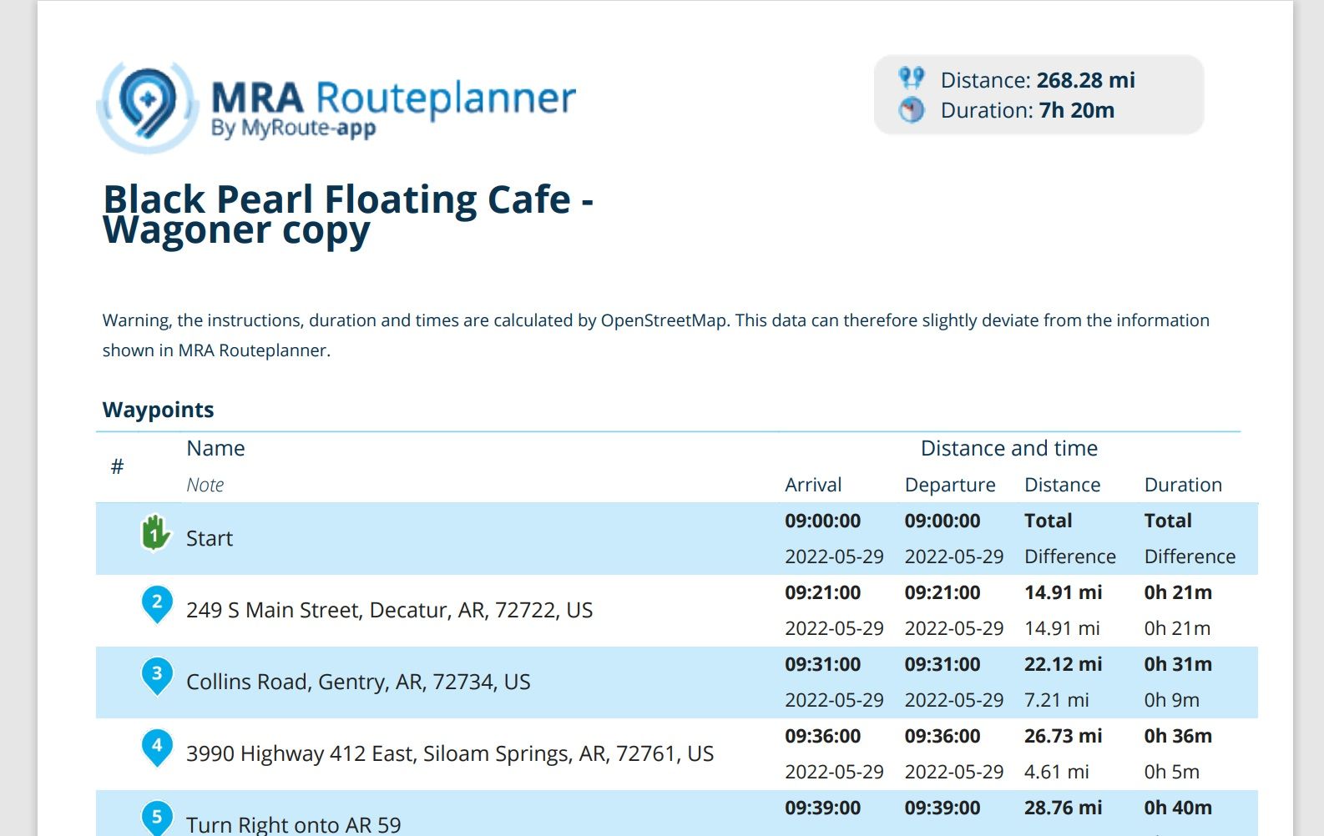The width and height of the screenshot is (1324, 836).
Task: Click the # column header
Action: tap(117, 466)
